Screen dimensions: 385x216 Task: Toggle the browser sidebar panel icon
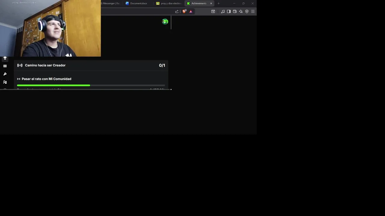point(229,11)
